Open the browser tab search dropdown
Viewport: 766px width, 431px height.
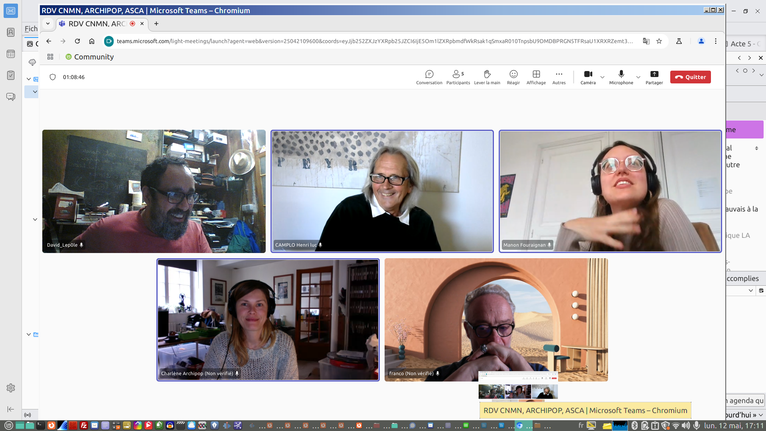click(48, 24)
